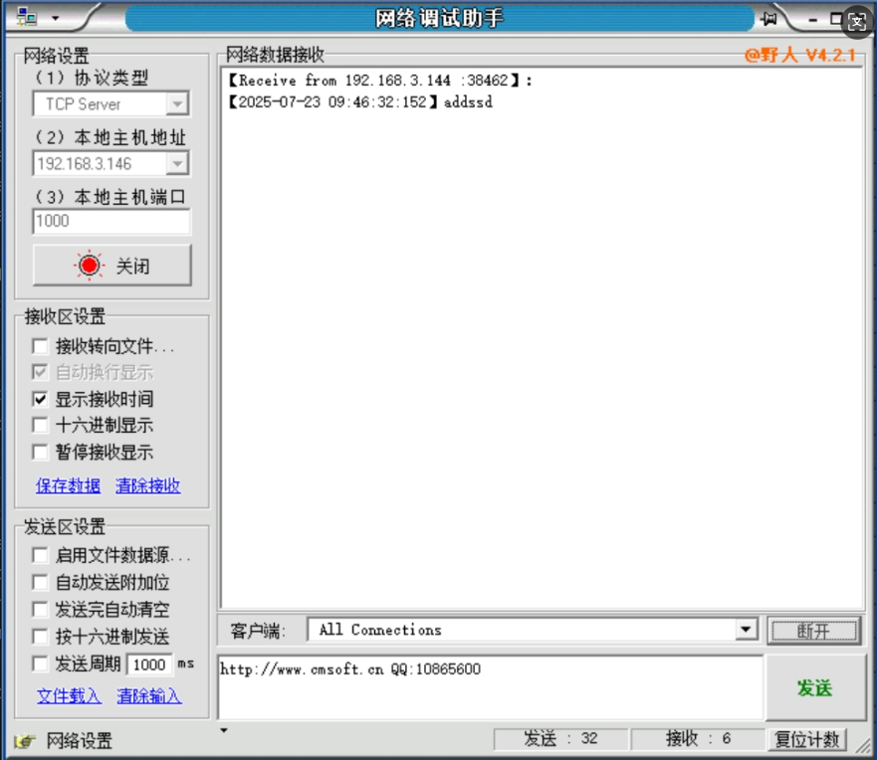Click the received text addssd

(468, 102)
